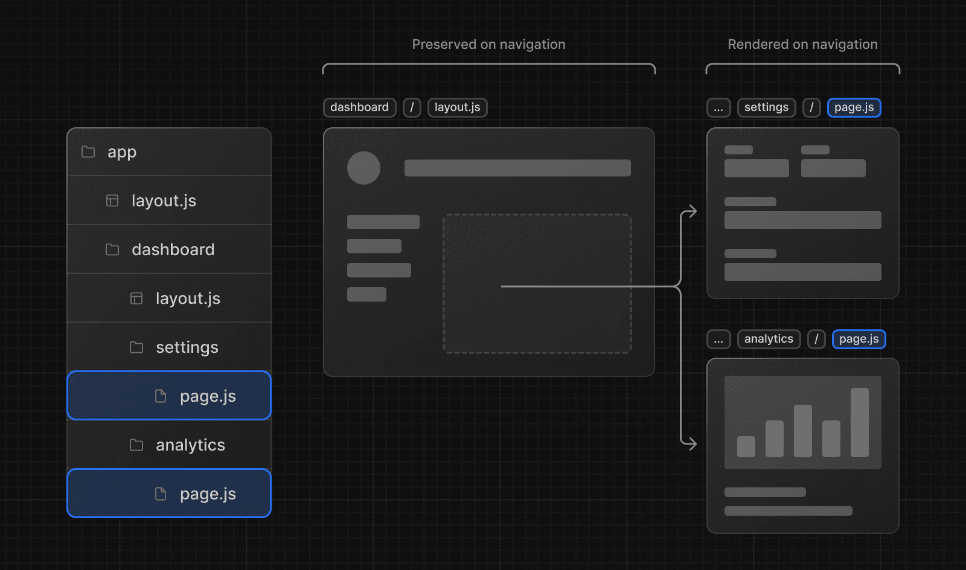Click the avatar circle in the dashboard header
The width and height of the screenshot is (966, 570).
(x=363, y=169)
